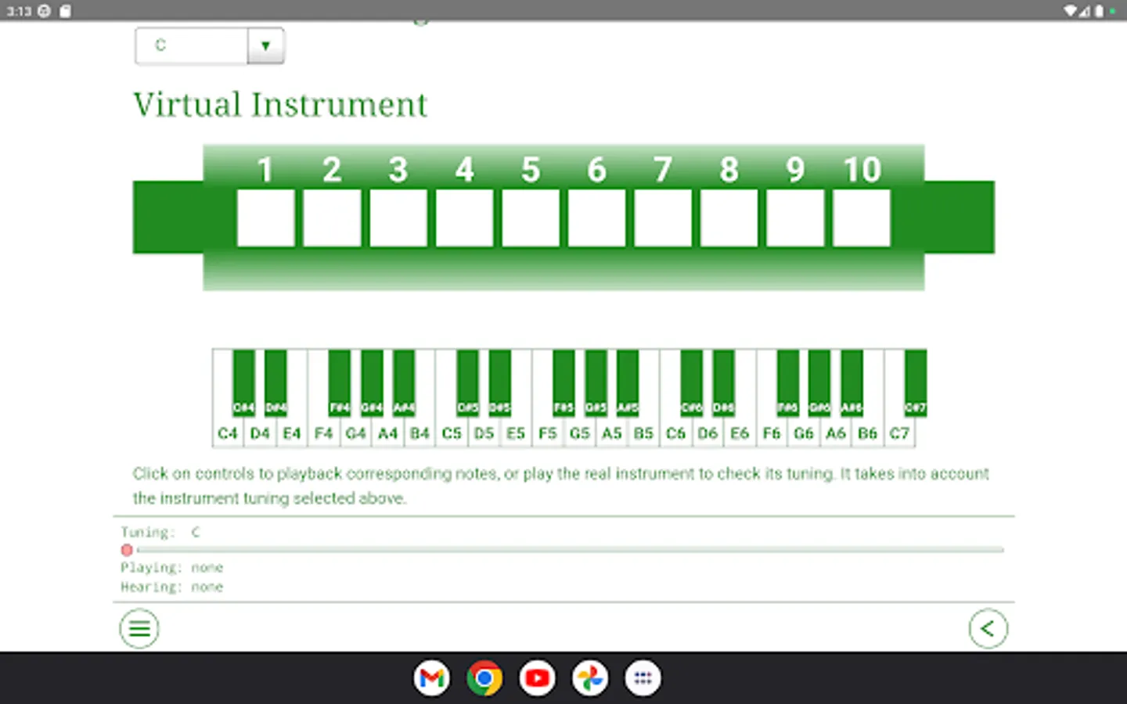The height and width of the screenshot is (704, 1127).
Task: Play the G#4 black piano key
Action: [372, 383]
